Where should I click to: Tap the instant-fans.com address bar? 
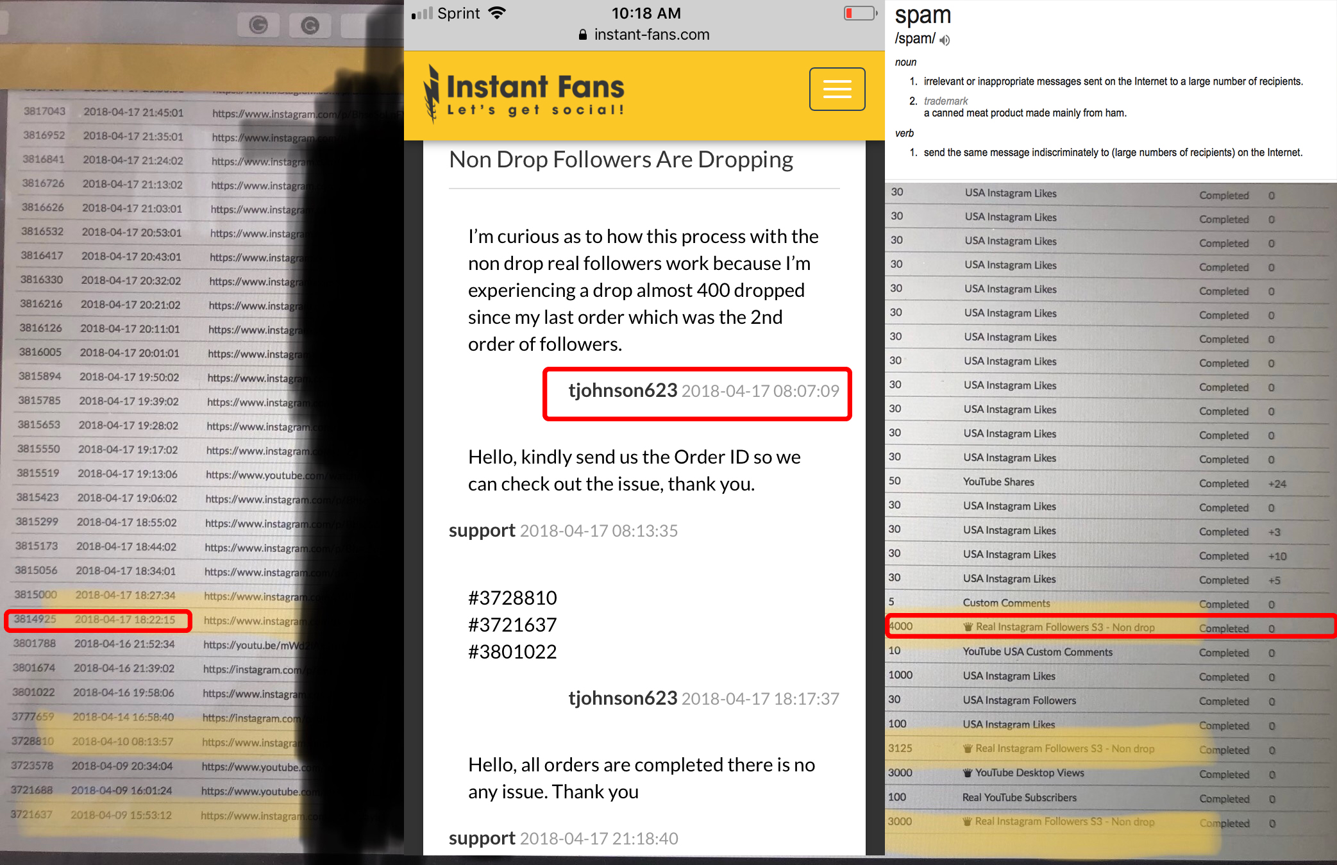(644, 35)
